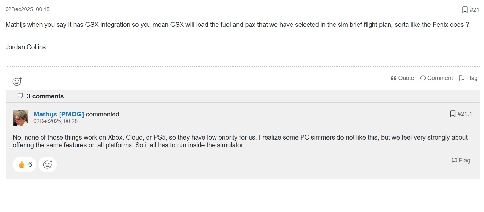The image size is (484, 212).
Task: Open Mathijs's profile picture
Action: coord(21,118)
